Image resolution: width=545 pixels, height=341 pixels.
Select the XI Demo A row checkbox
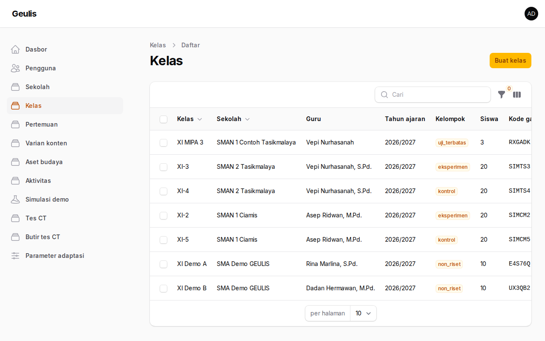pyautogui.click(x=163, y=264)
